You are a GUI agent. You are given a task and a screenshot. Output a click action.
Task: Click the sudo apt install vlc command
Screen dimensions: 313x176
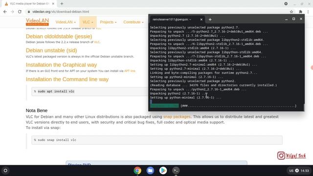56,91
